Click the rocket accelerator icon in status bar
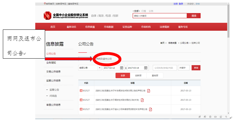The width and height of the screenshot is (237, 121). [200, 117]
